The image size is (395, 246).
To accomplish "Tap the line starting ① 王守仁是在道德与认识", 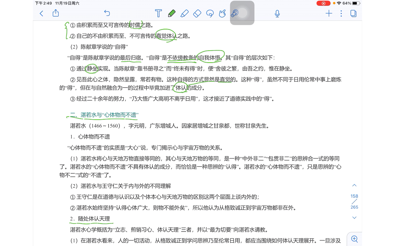I will [165, 197].
